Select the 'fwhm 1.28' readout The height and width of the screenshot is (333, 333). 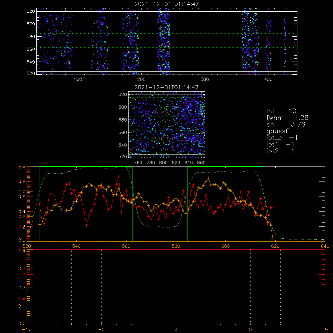coord(287,118)
